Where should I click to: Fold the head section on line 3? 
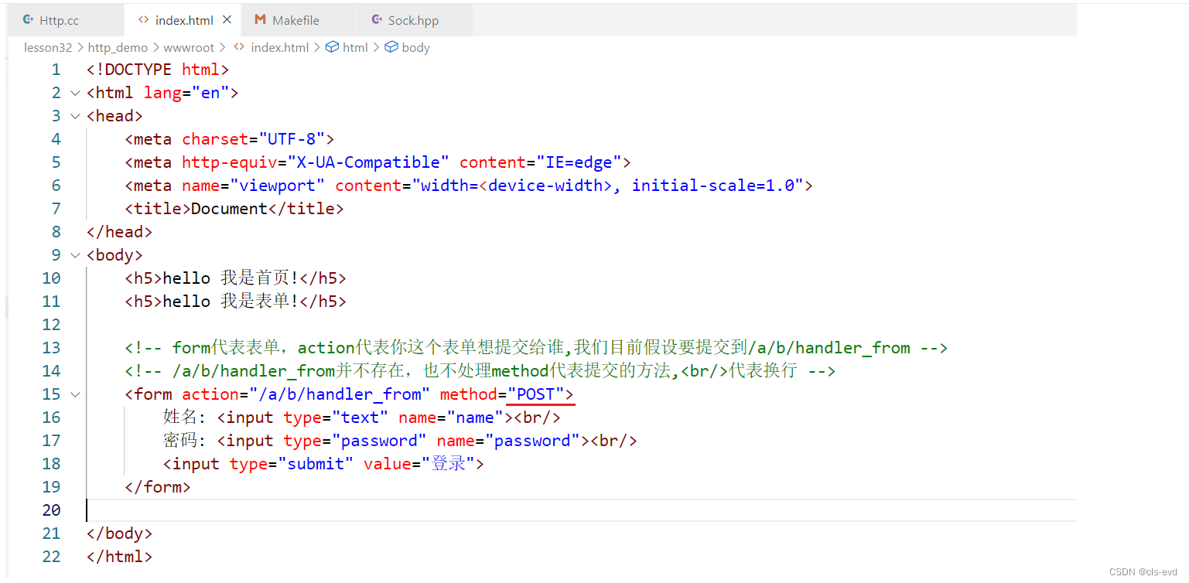point(75,116)
